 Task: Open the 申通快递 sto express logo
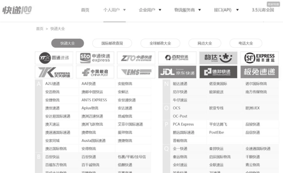tap(95, 58)
